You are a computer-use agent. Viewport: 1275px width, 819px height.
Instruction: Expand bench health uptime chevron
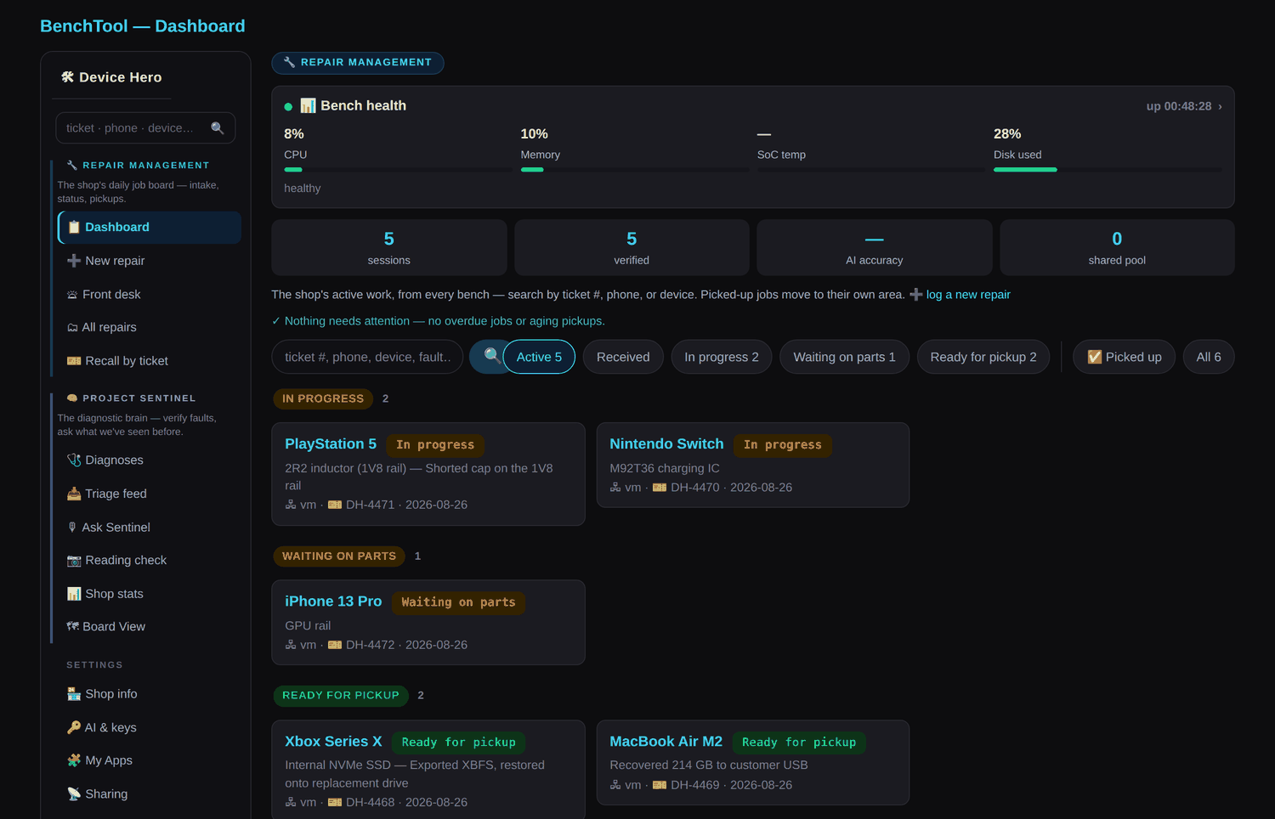click(1220, 106)
